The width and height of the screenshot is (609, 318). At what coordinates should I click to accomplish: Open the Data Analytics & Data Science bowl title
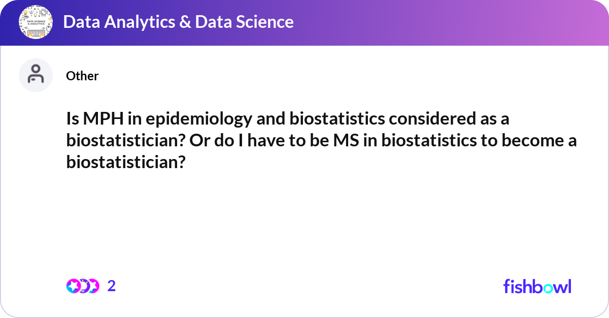coord(179,22)
